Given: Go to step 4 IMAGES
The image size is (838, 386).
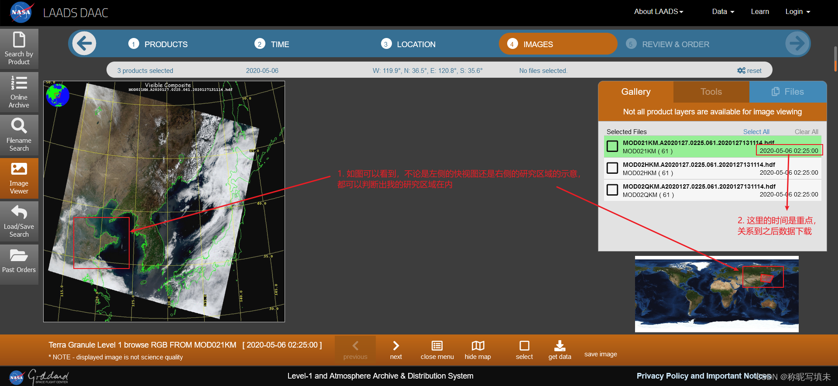Looking at the screenshot, I should tap(558, 44).
